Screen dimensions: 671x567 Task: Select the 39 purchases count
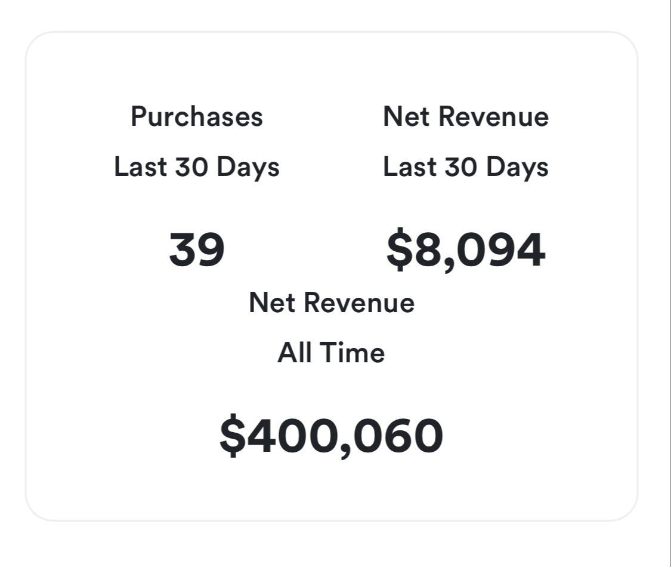197,249
